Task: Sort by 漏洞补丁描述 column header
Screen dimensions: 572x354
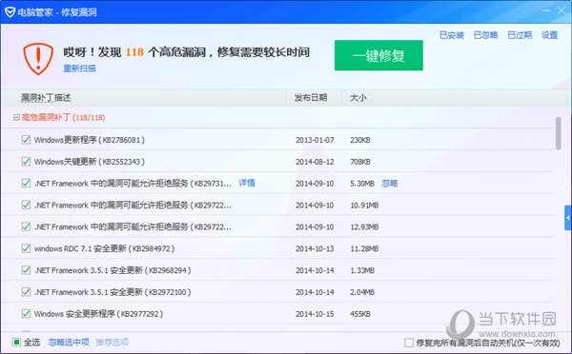Action: (x=46, y=98)
